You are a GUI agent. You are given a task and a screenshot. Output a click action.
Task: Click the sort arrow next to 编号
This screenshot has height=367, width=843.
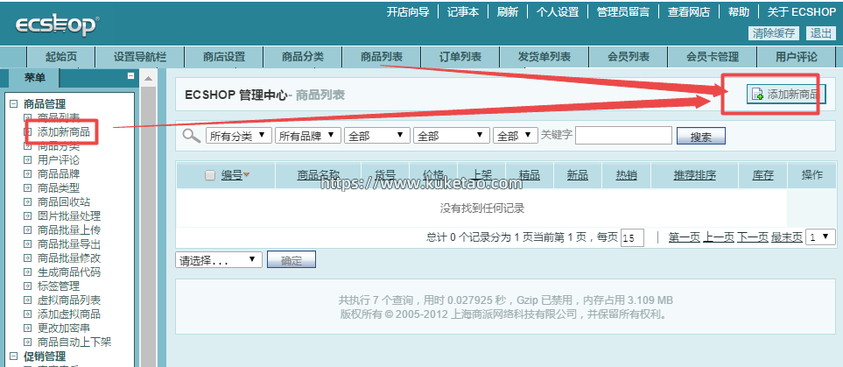pos(247,174)
